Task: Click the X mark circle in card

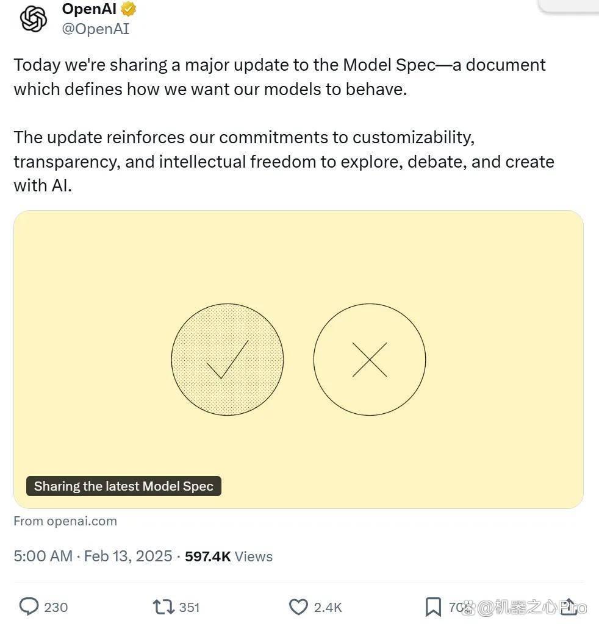Action: pos(370,360)
